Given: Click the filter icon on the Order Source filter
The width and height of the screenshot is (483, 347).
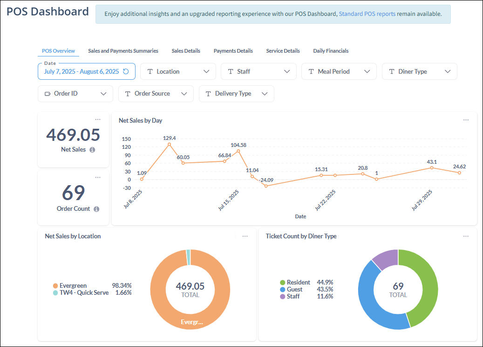Looking at the screenshot, I should (x=128, y=94).
